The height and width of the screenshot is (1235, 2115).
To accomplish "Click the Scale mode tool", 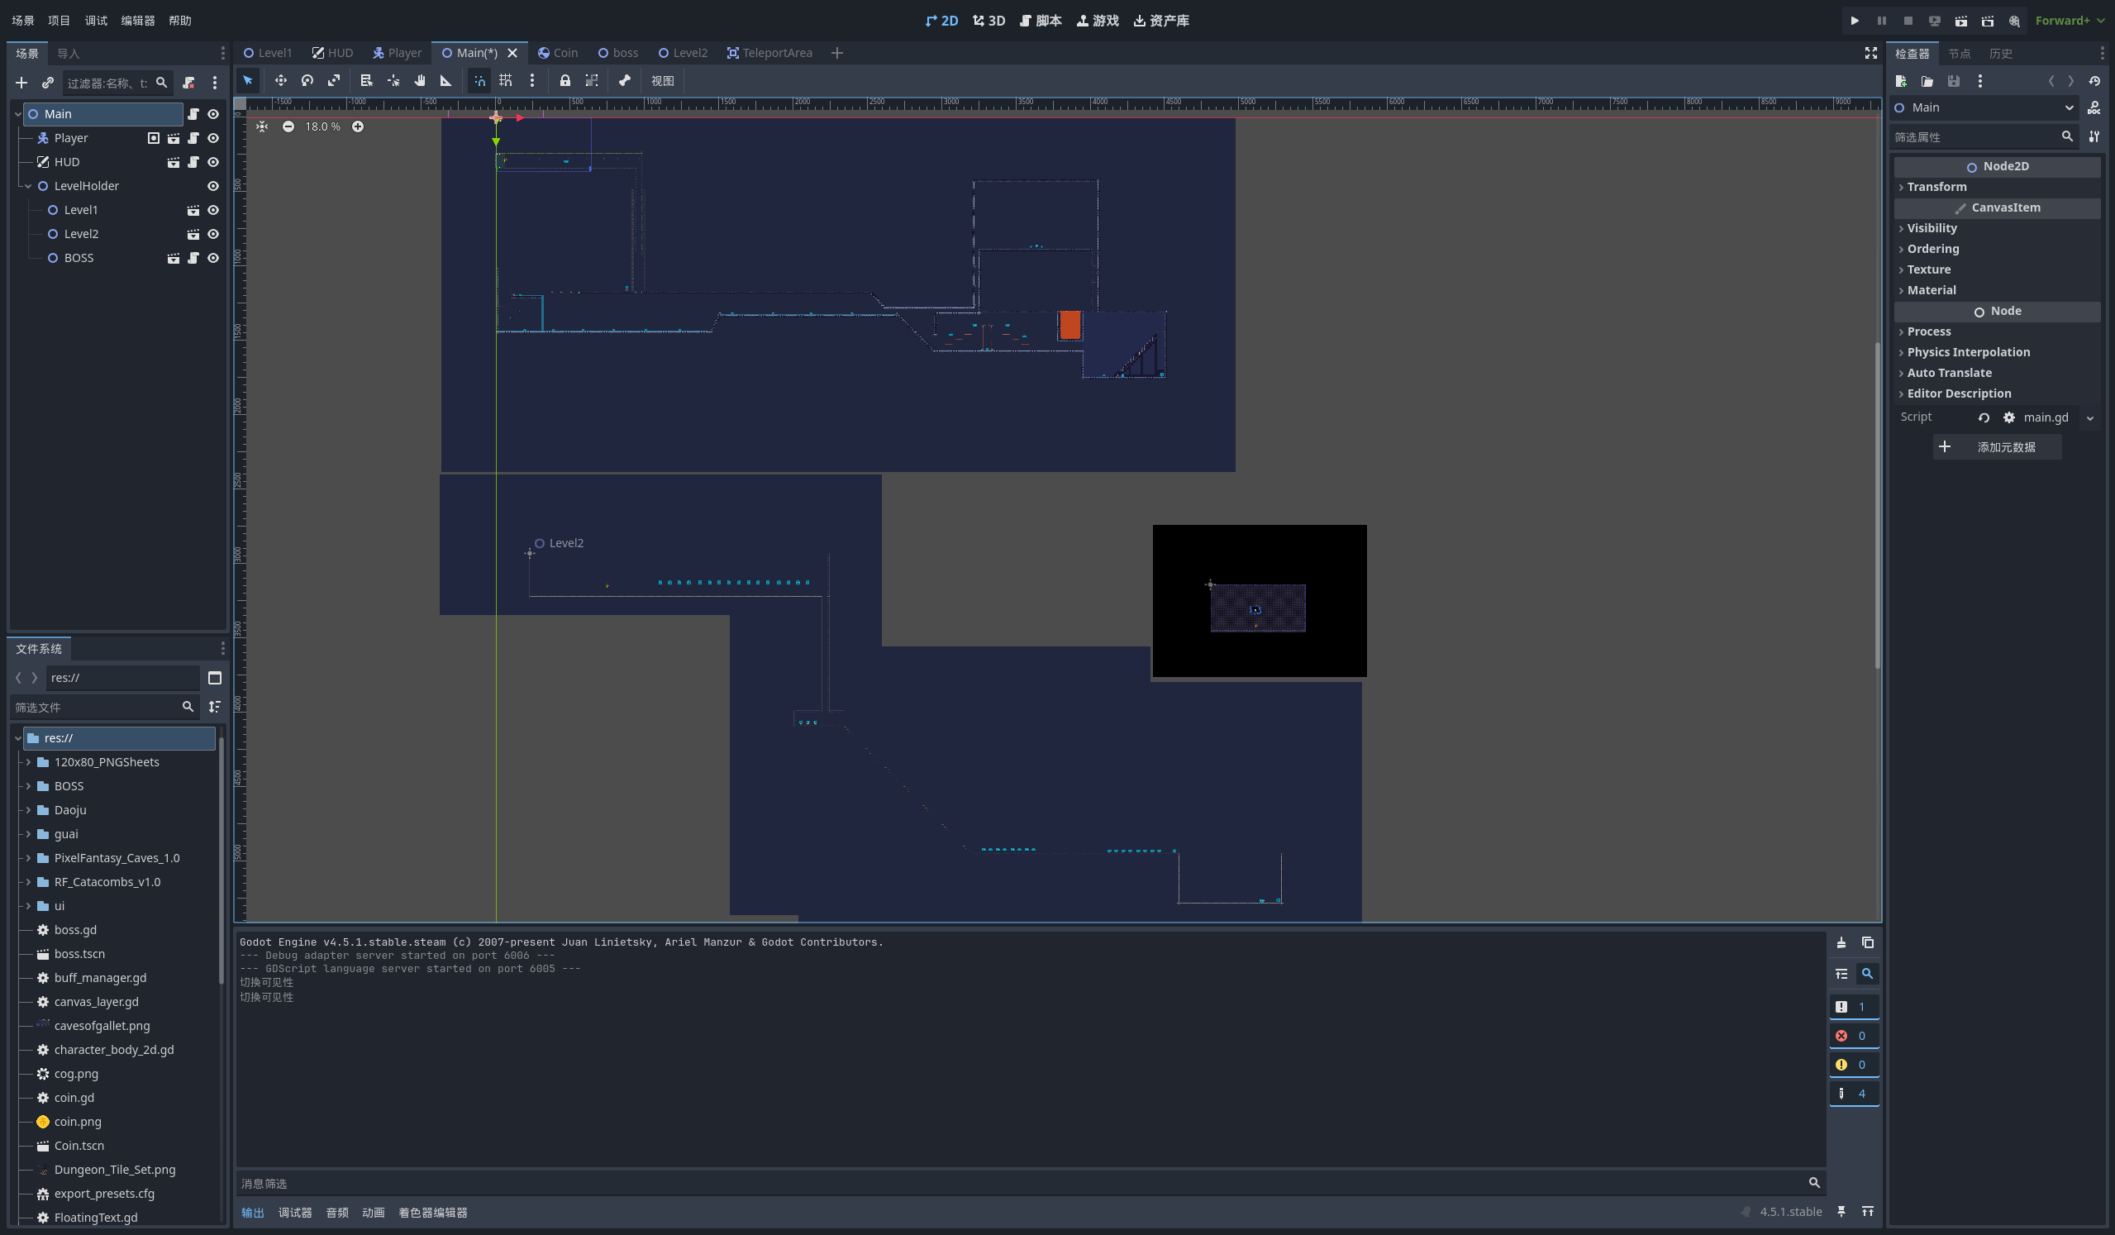I will [x=334, y=81].
